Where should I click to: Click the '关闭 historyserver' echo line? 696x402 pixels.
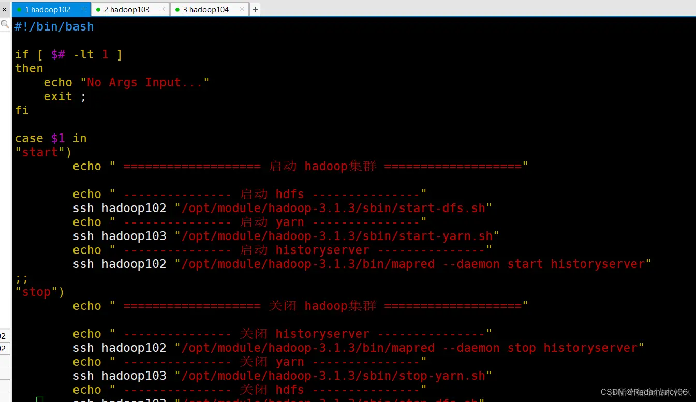(282, 334)
